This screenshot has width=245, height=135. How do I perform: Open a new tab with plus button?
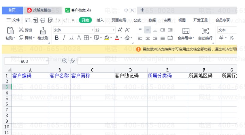(142, 10)
